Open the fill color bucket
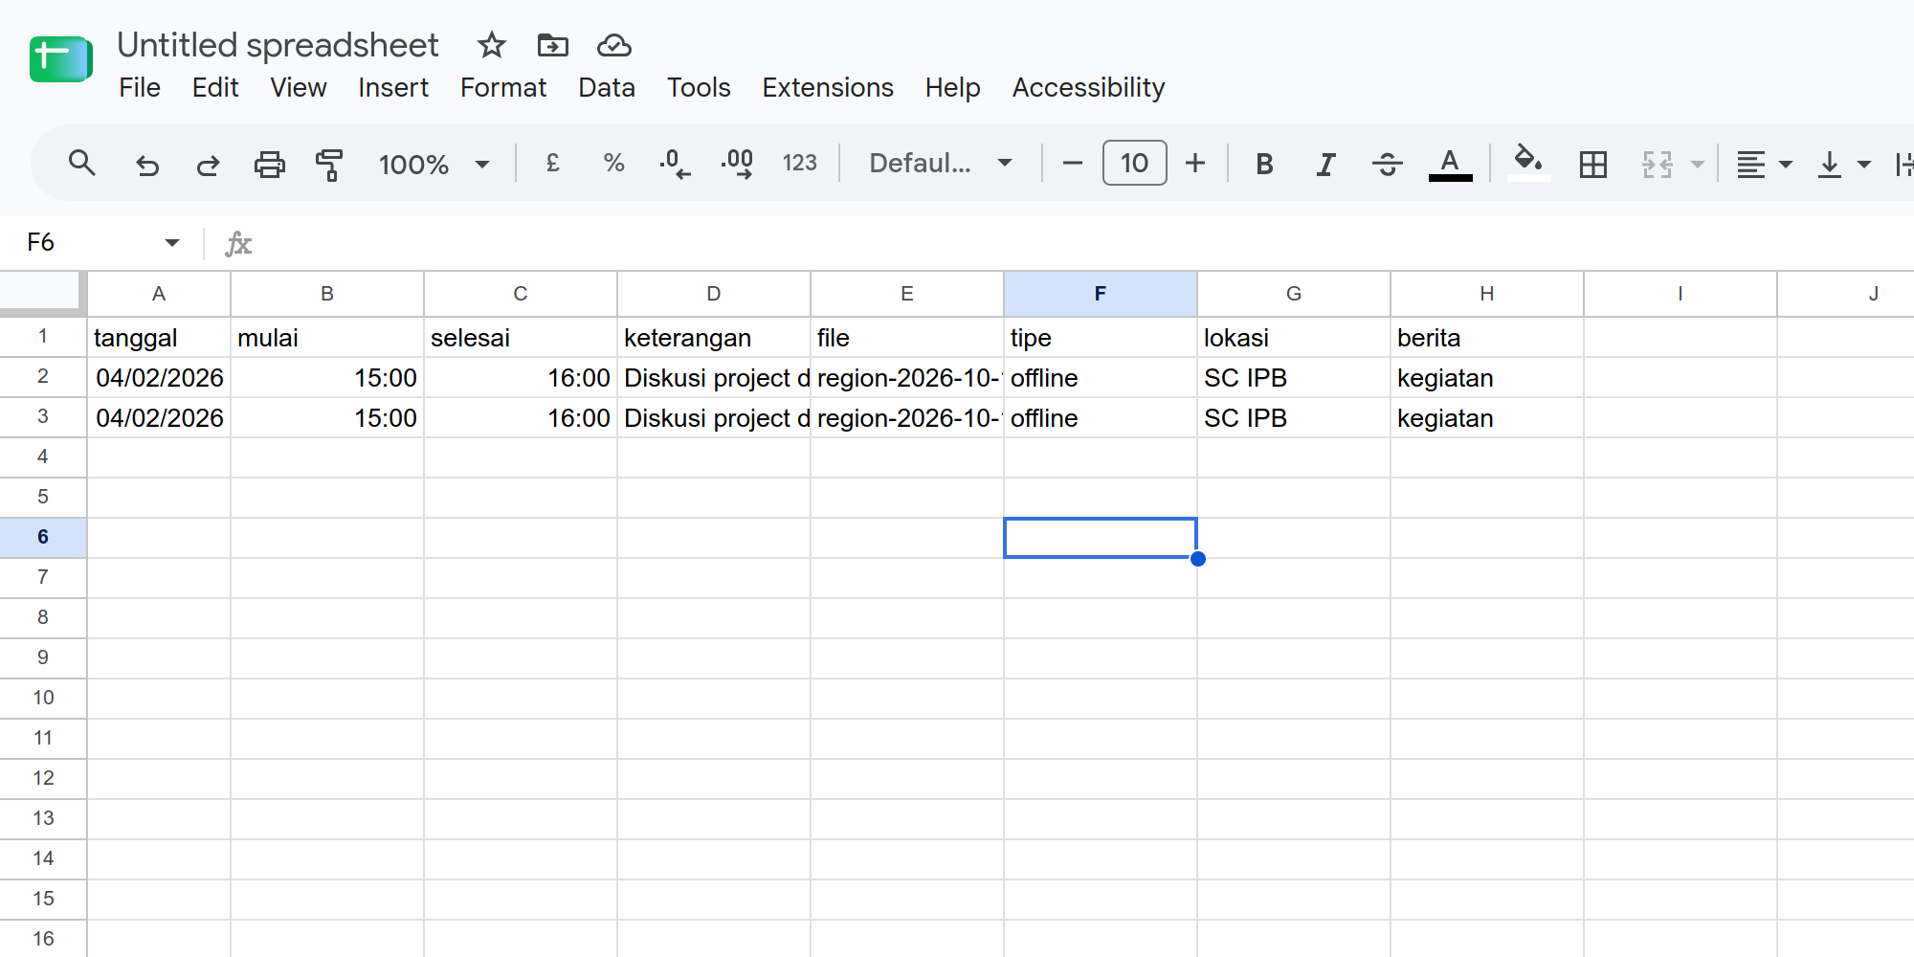 pyautogui.click(x=1528, y=163)
